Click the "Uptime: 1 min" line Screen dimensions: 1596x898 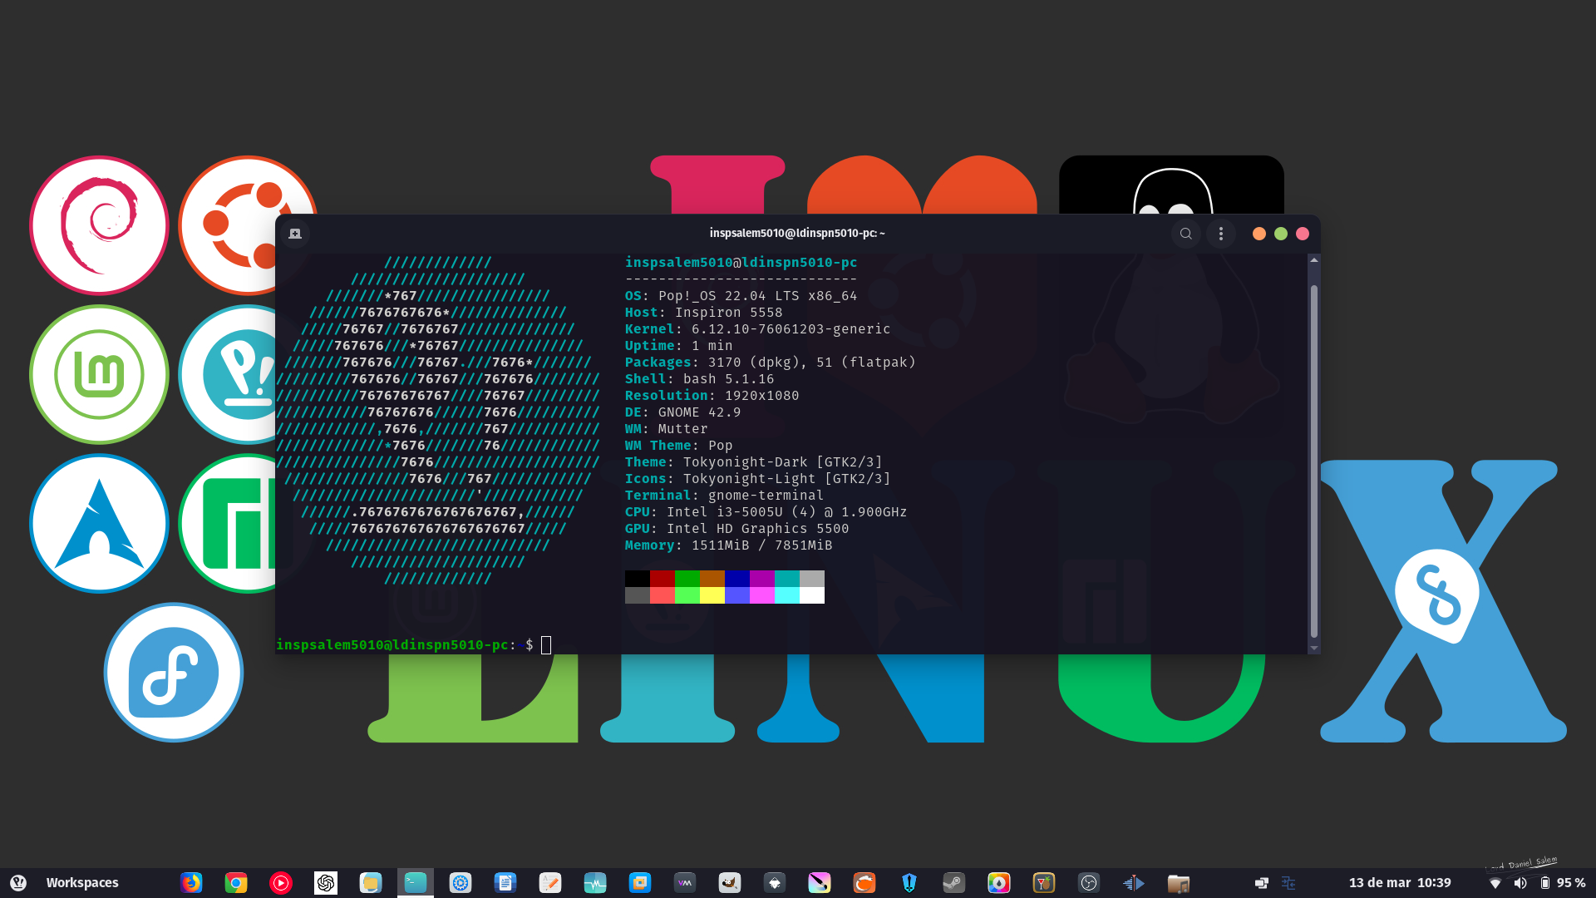coord(678,346)
